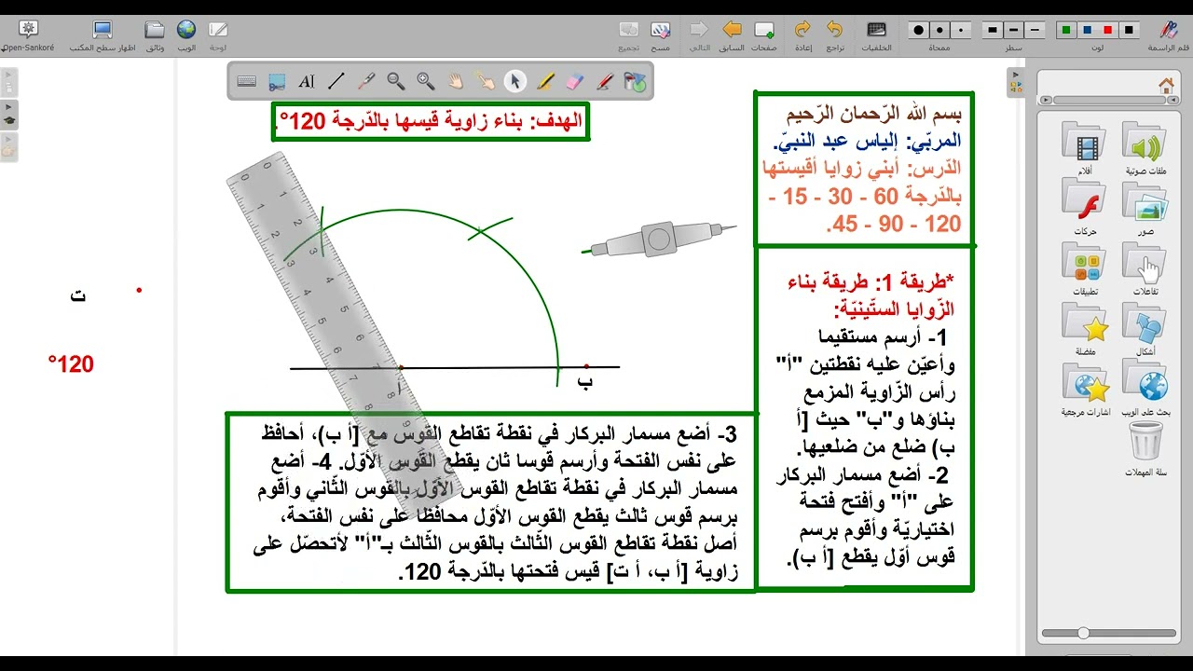Click the last stylus palette icon
Screen dimensions: 1193x671
pos(635,82)
